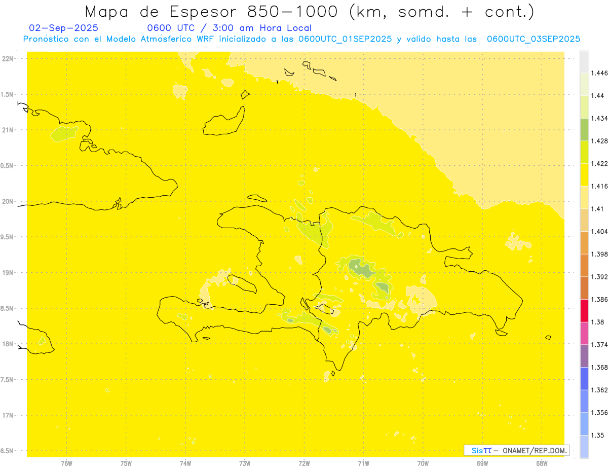The image size is (608, 470).
Task: Click the '0600UTC_03SEP2025' valid time text
Action: [x=533, y=39]
